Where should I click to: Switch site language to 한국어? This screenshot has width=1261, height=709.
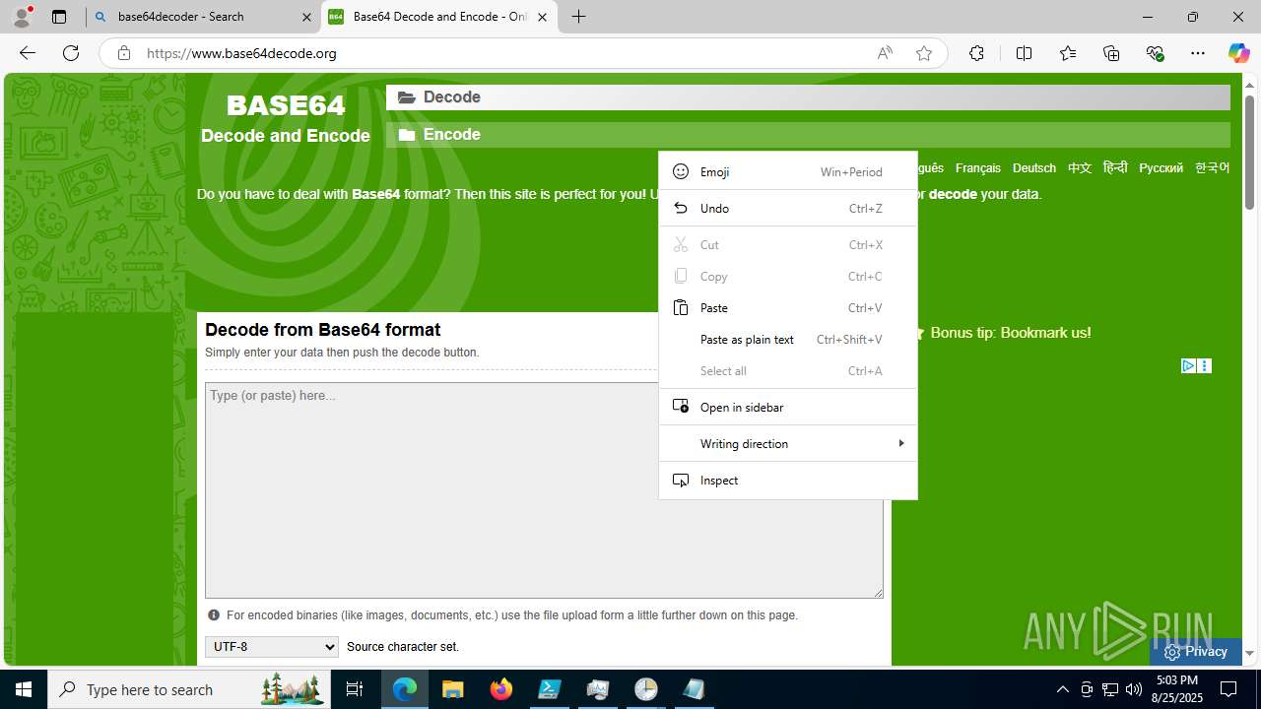pyautogui.click(x=1212, y=168)
